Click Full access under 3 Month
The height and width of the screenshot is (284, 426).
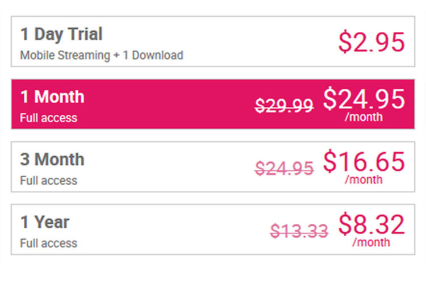pos(49,181)
